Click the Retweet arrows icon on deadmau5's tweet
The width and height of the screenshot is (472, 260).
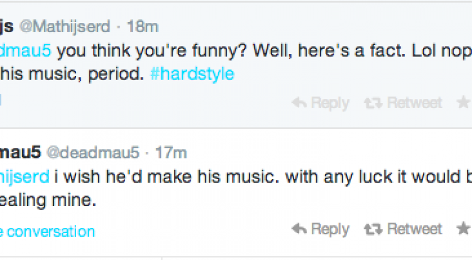click(373, 229)
